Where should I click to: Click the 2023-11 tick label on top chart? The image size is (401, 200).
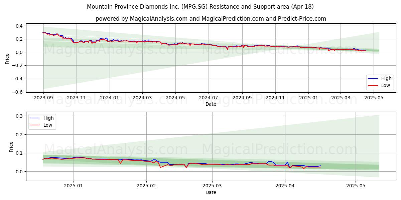coord(77,98)
